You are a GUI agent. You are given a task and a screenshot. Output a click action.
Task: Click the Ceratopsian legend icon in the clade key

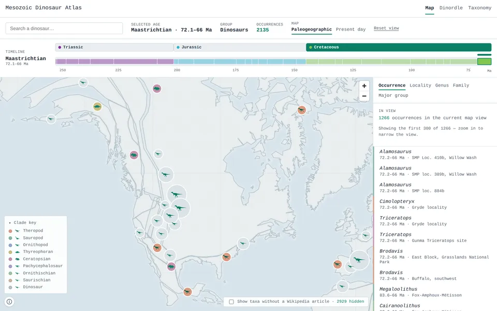click(18, 259)
